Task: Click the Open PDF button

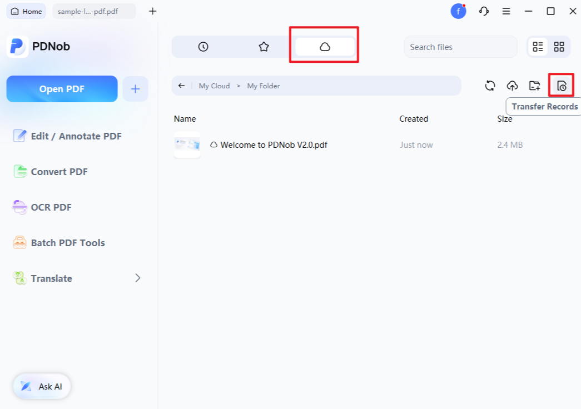Action: [62, 89]
